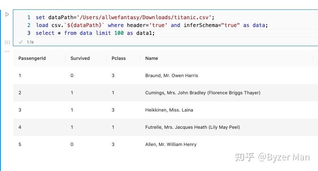The image size is (318, 171).
Task: Sort by the PassengerId column header
Action: coord(32,58)
